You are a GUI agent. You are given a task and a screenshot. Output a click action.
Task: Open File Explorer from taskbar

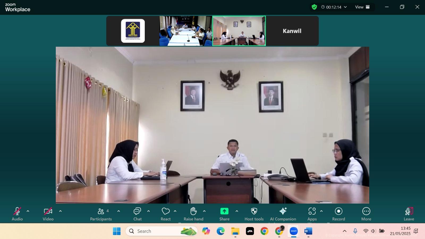point(235,231)
